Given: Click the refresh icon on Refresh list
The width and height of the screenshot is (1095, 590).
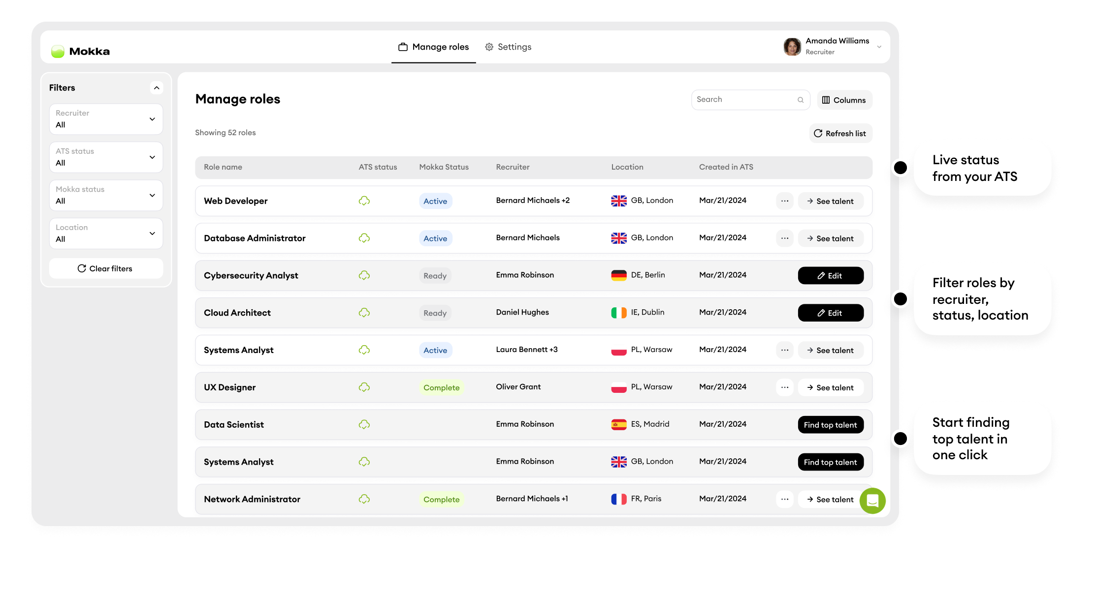Looking at the screenshot, I should pos(818,133).
